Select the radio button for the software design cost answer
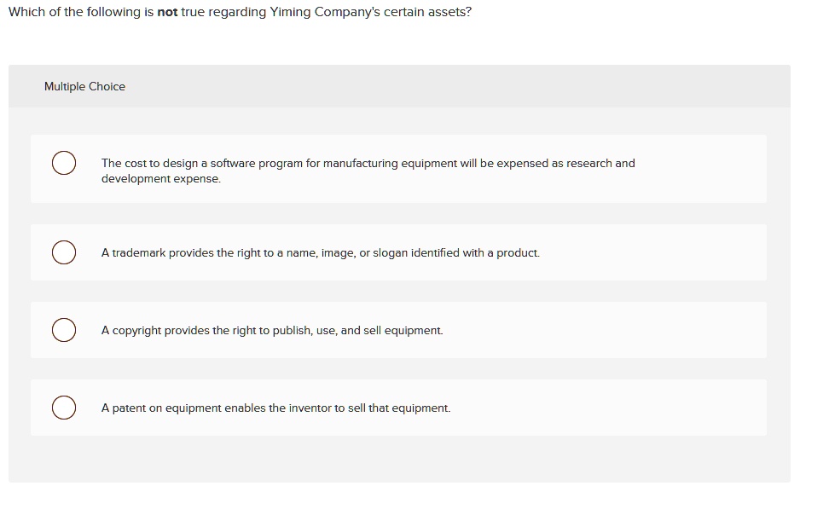 [62, 163]
